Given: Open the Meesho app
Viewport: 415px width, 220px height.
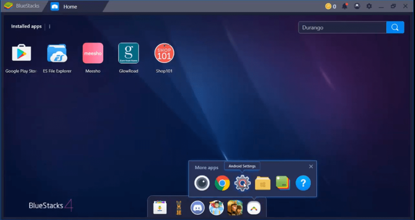Looking at the screenshot, I should tap(93, 53).
